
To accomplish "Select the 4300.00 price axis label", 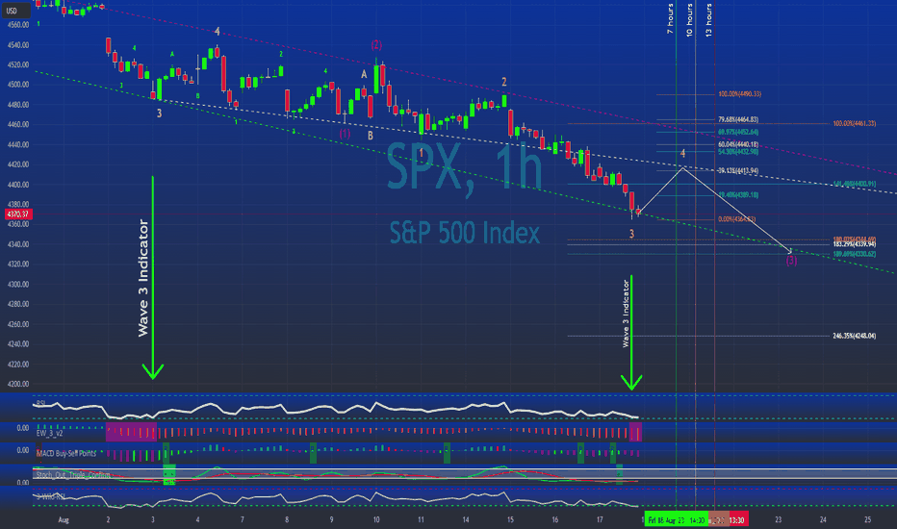I will coord(18,285).
